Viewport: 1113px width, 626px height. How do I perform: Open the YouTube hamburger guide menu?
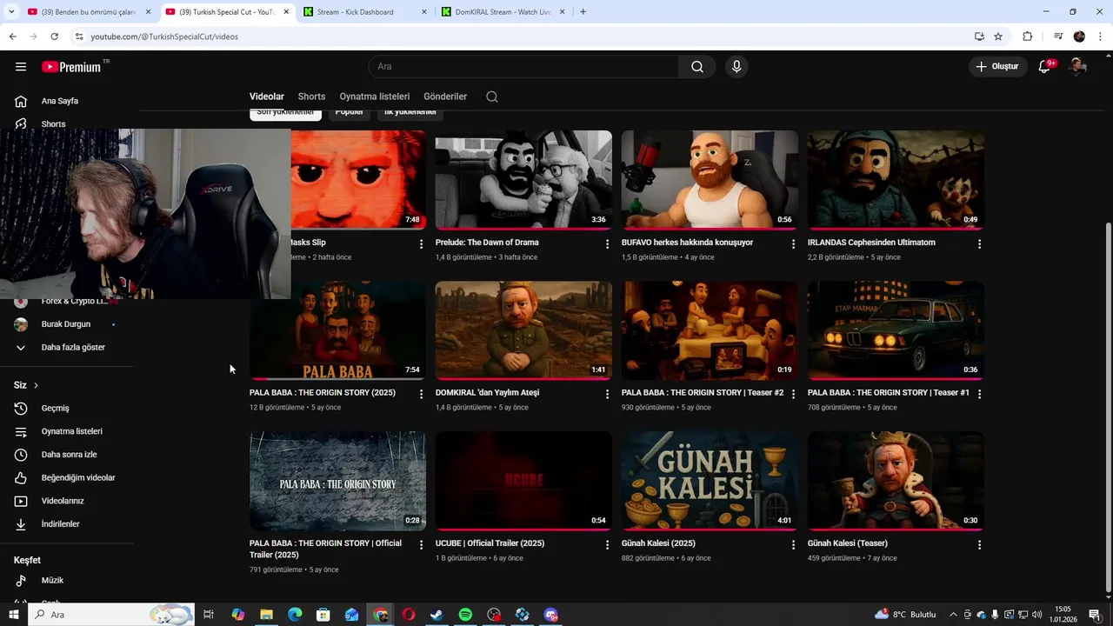click(x=21, y=67)
